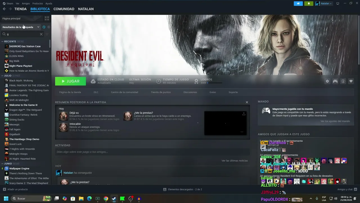The width and height of the screenshot is (360, 203).
Task: Show hidden system tray icons
Action: click(x=311, y=198)
